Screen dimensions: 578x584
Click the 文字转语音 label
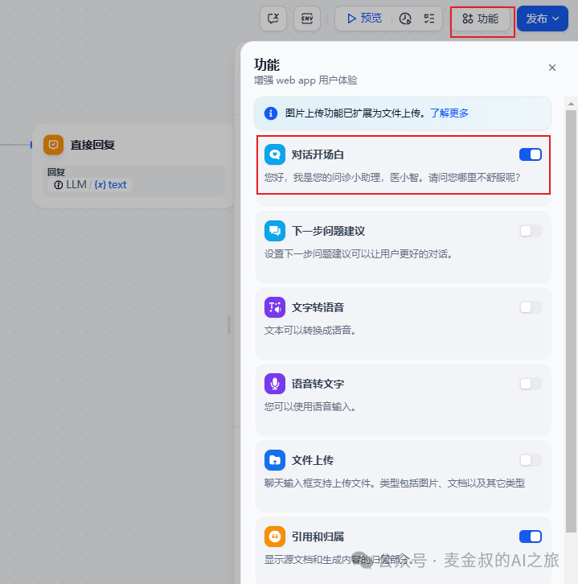(318, 307)
